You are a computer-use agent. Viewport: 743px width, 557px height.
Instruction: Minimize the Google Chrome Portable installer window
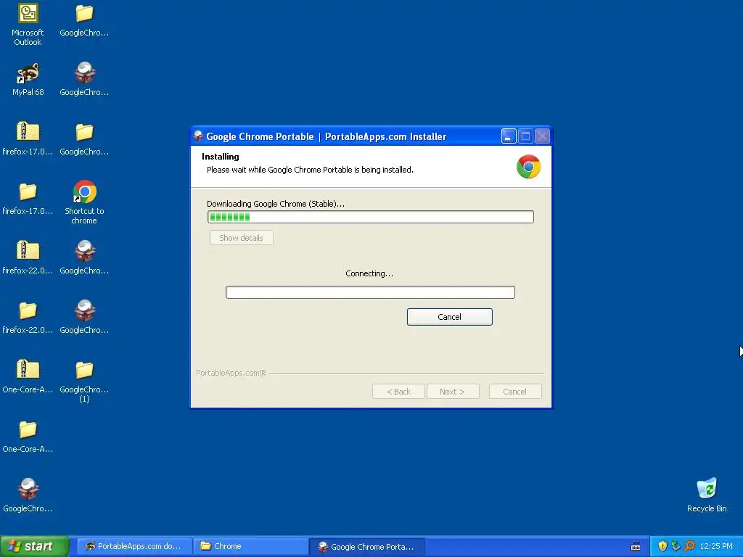tap(508, 136)
